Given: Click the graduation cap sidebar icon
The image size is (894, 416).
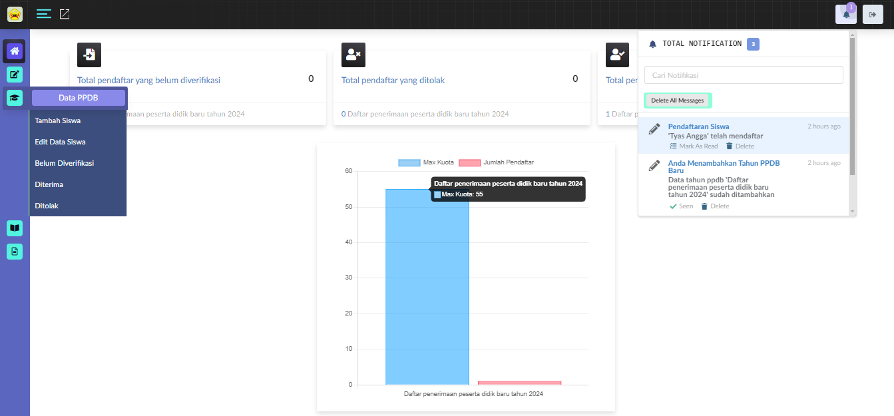Looking at the screenshot, I should click(x=15, y=98).
